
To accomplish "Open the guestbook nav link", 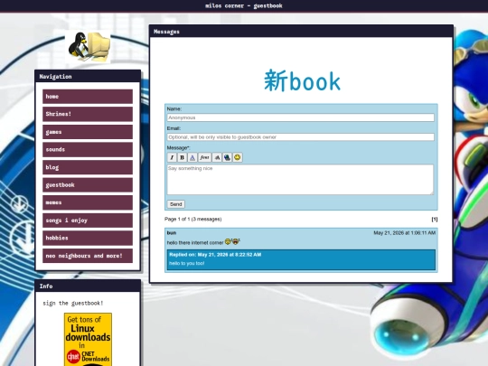I will coord(88,185).
